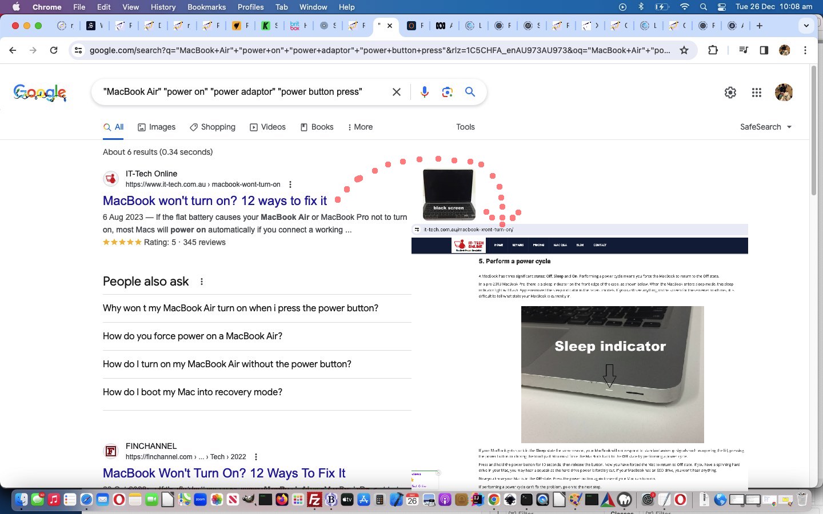Open the Profiles menu in menu bar
The height and width of the screenshot is (514, 823).
point(250,7)
